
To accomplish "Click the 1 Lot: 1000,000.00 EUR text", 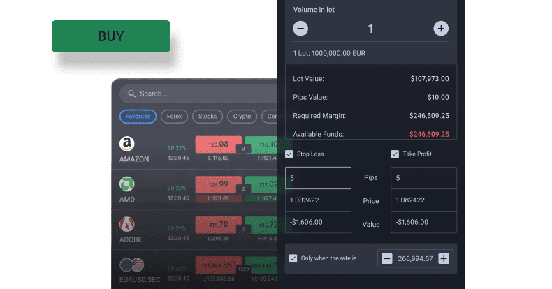I will tap(329, 54).
